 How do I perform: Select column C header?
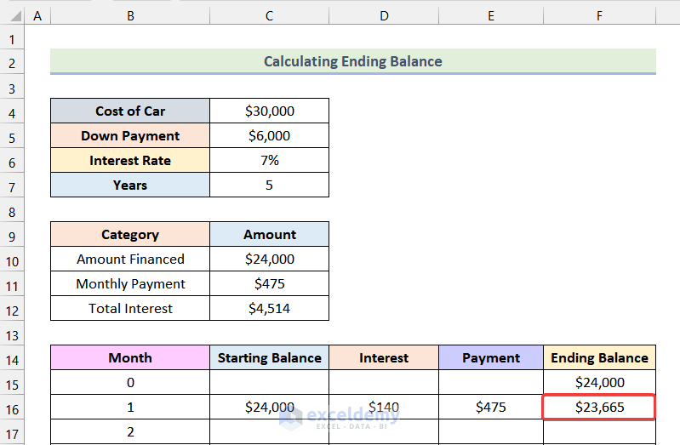click(x=269, y=15)
